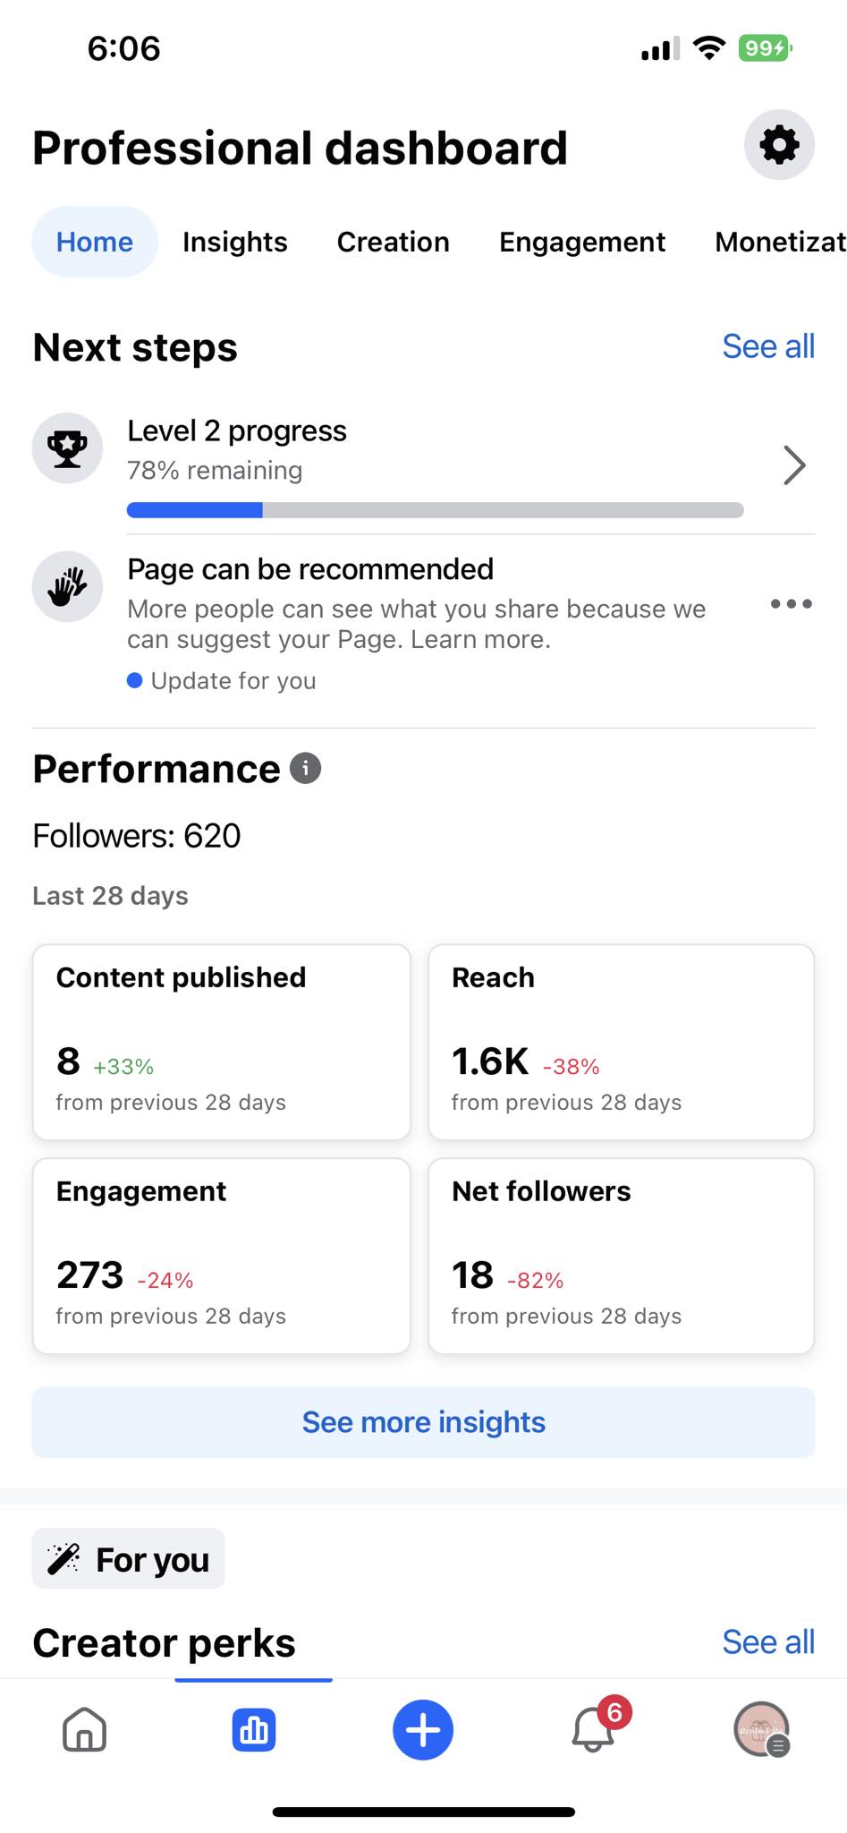Viewport: 847px width, 1833px height.
Task: Tap the clapping hands recommendation icon
Action: (67, 586)
